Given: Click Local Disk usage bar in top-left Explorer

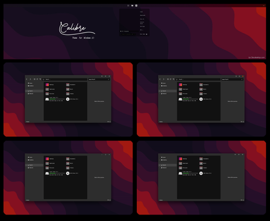Looking at the screenshot, I should (x=57, y=99).
